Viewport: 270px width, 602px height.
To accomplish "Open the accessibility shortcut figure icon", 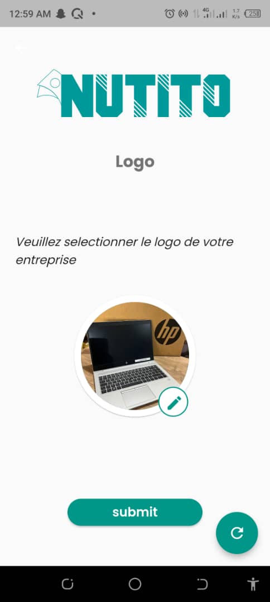I will pyautogui.click(x=253, y=584).
